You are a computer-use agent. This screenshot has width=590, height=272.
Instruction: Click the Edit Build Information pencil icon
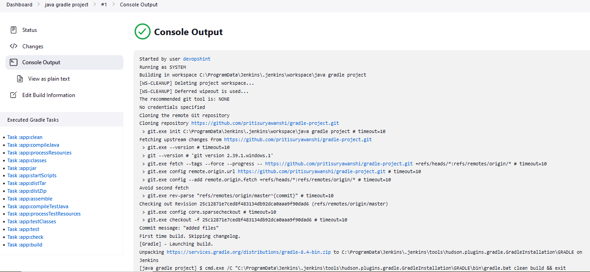pos(13,95)
